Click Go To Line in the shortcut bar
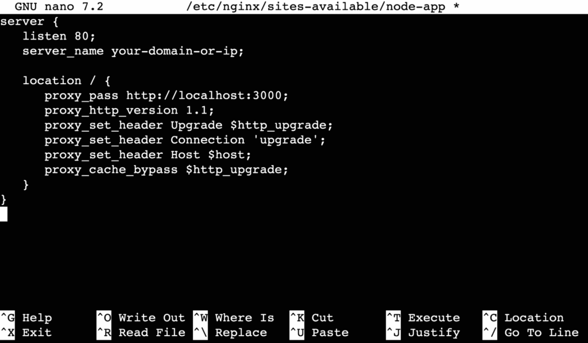This screenshot has height=343, width=588. click(541, 332)
